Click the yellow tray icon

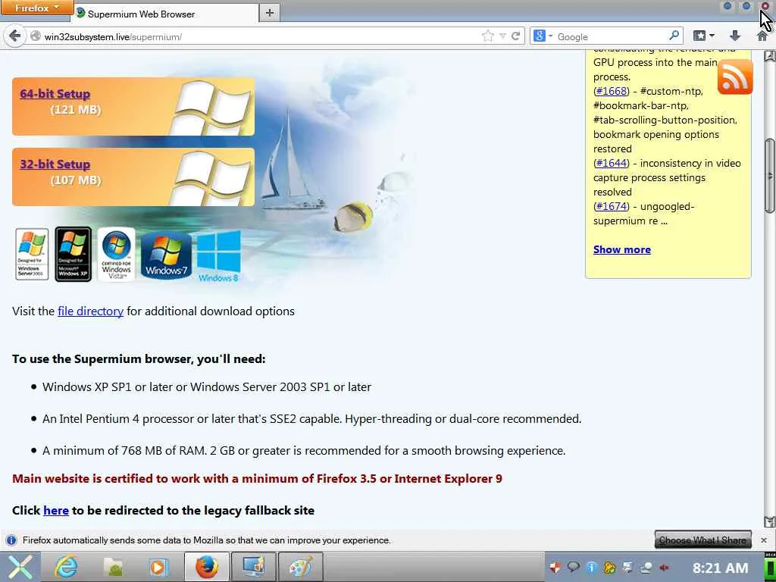click(610, 567)
